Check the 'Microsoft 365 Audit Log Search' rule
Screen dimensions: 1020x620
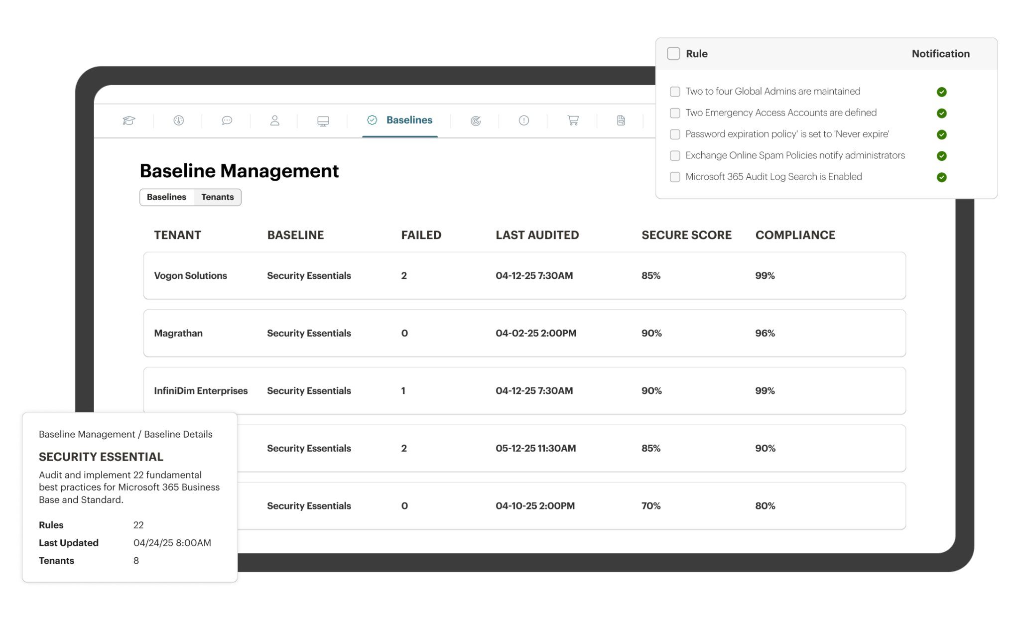675,177
